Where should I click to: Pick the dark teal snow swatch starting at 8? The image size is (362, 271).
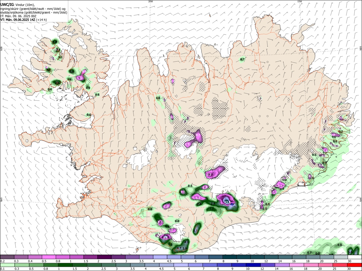(229, 257)
